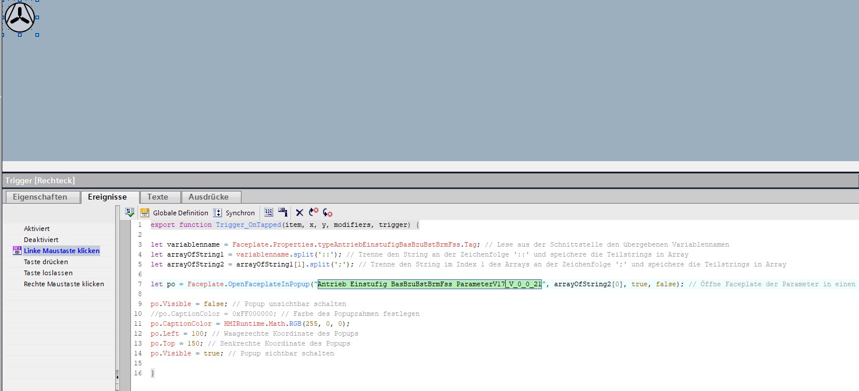859x391 pixels.
Task: Click the X delete icon in script toolbar
Action: (x=300, y=213)
